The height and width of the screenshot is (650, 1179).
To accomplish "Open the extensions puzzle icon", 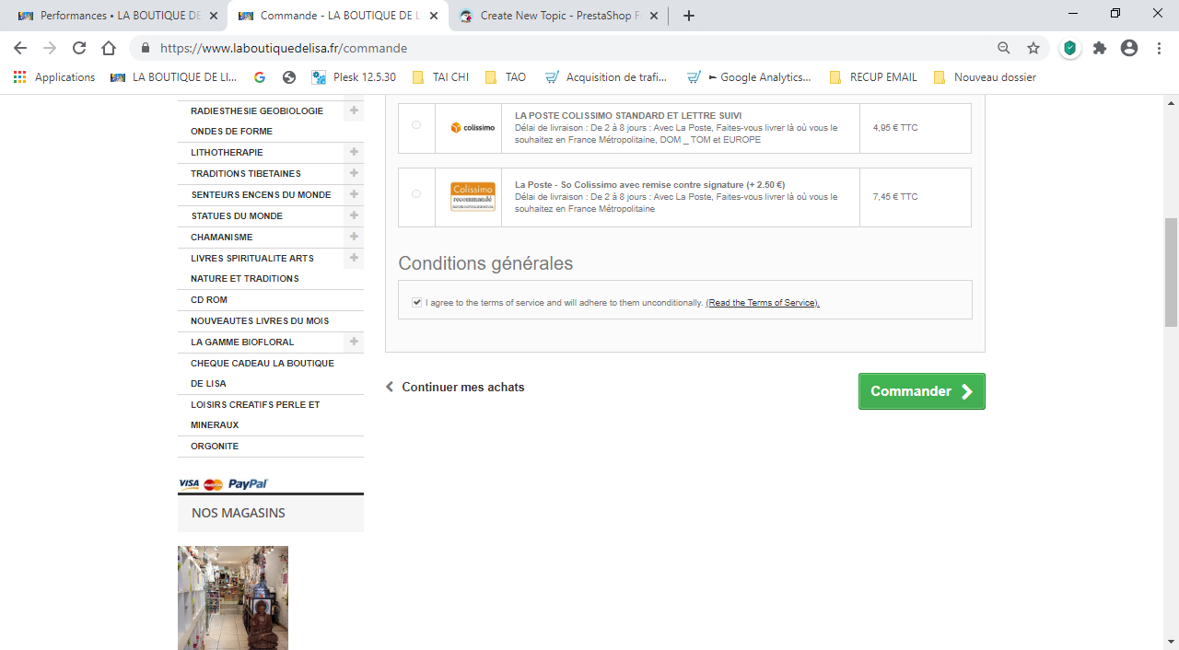I will click(x=1100, y=48).
